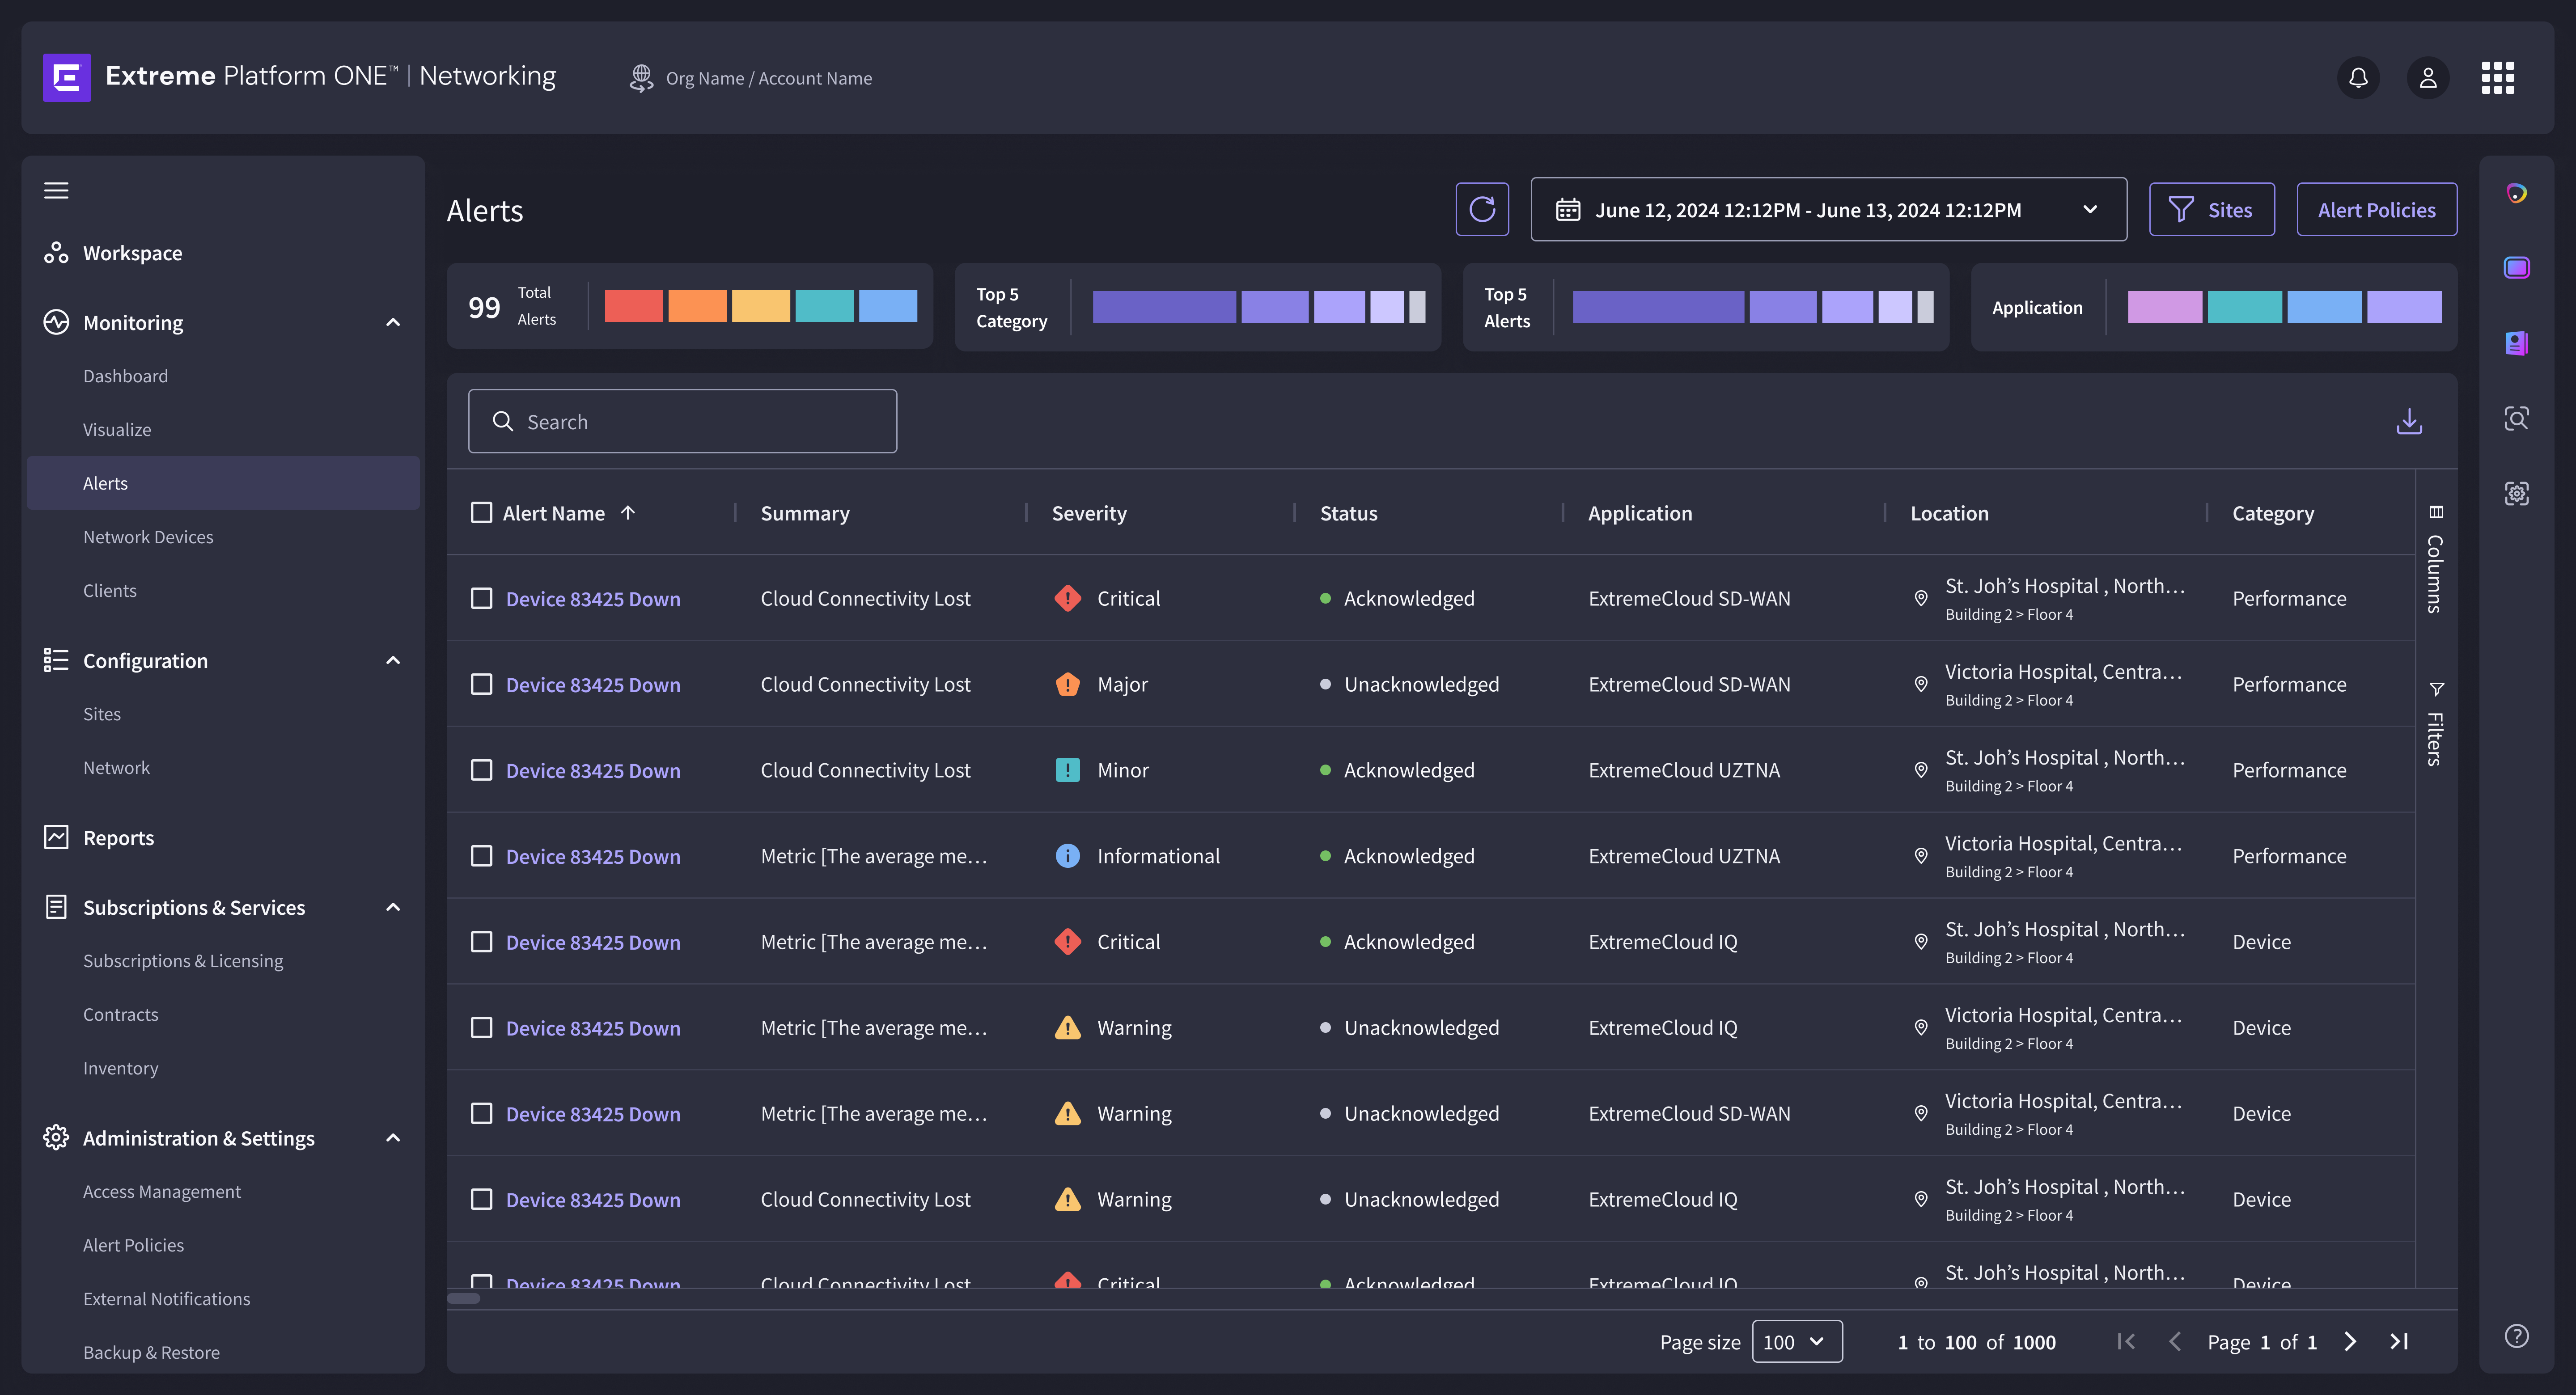Open the Page size dropdown
This screenshot has height=1395, width=2576.
click(1796, 1341)
